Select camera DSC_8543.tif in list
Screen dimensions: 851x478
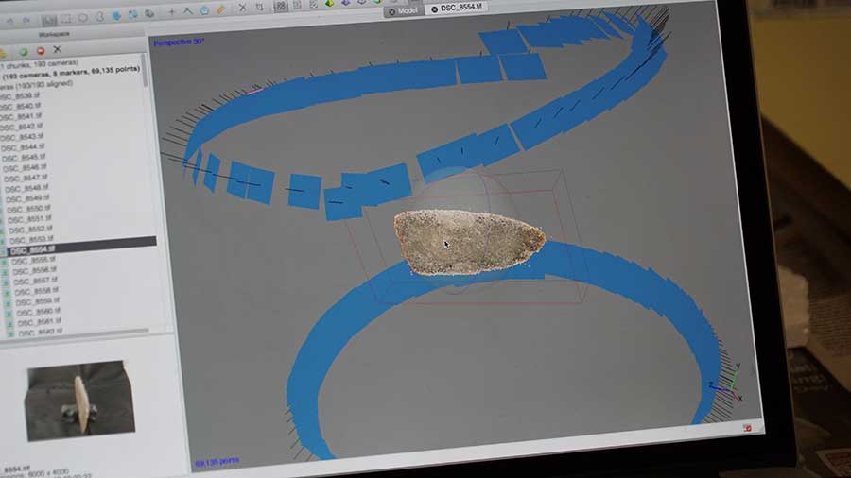[x=23, y=137]
